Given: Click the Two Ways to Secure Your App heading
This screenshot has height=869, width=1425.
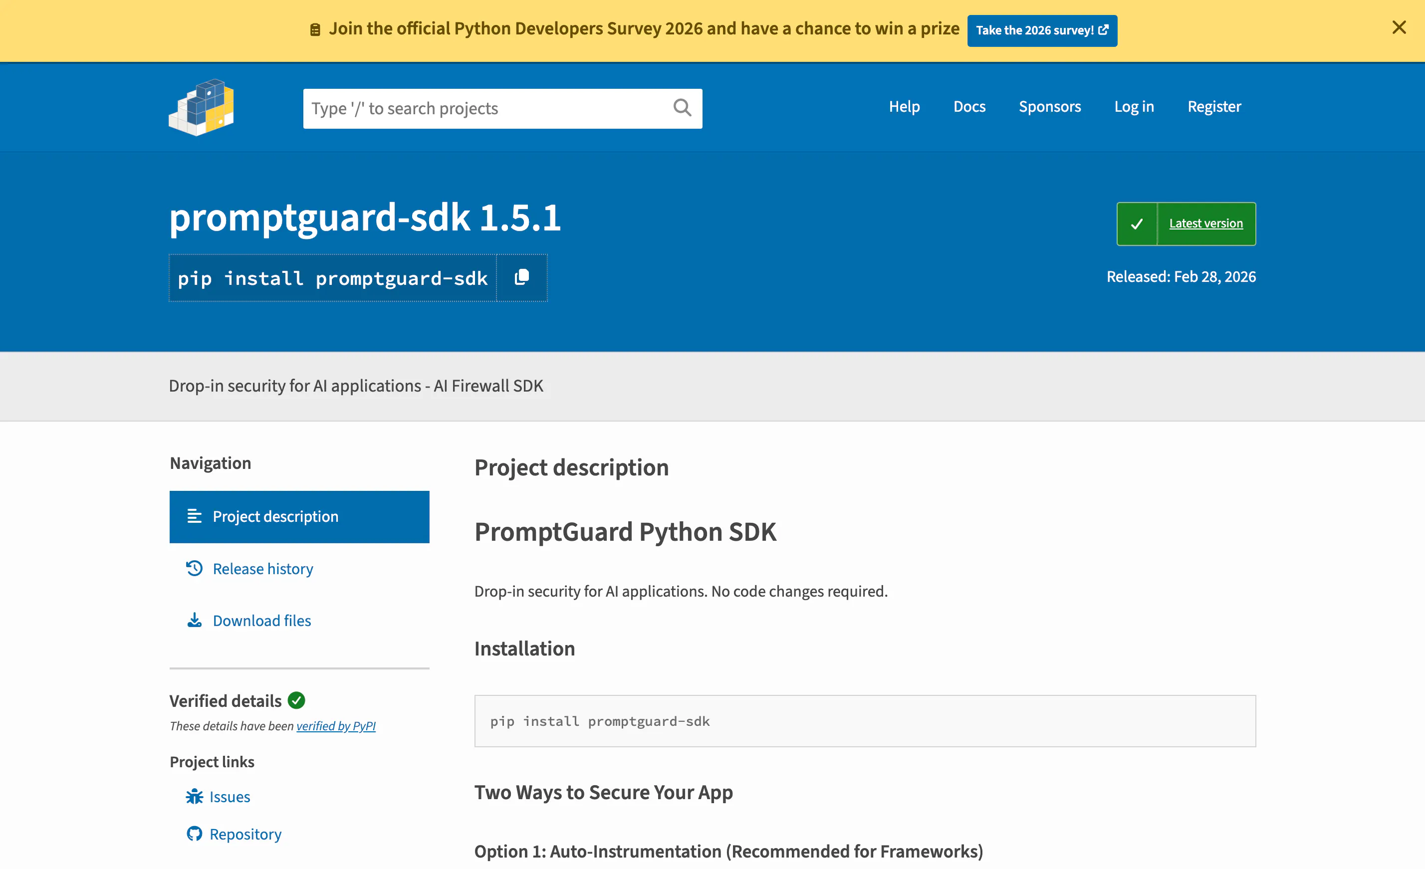Looking at the screenshot, I should click(604, 792).
